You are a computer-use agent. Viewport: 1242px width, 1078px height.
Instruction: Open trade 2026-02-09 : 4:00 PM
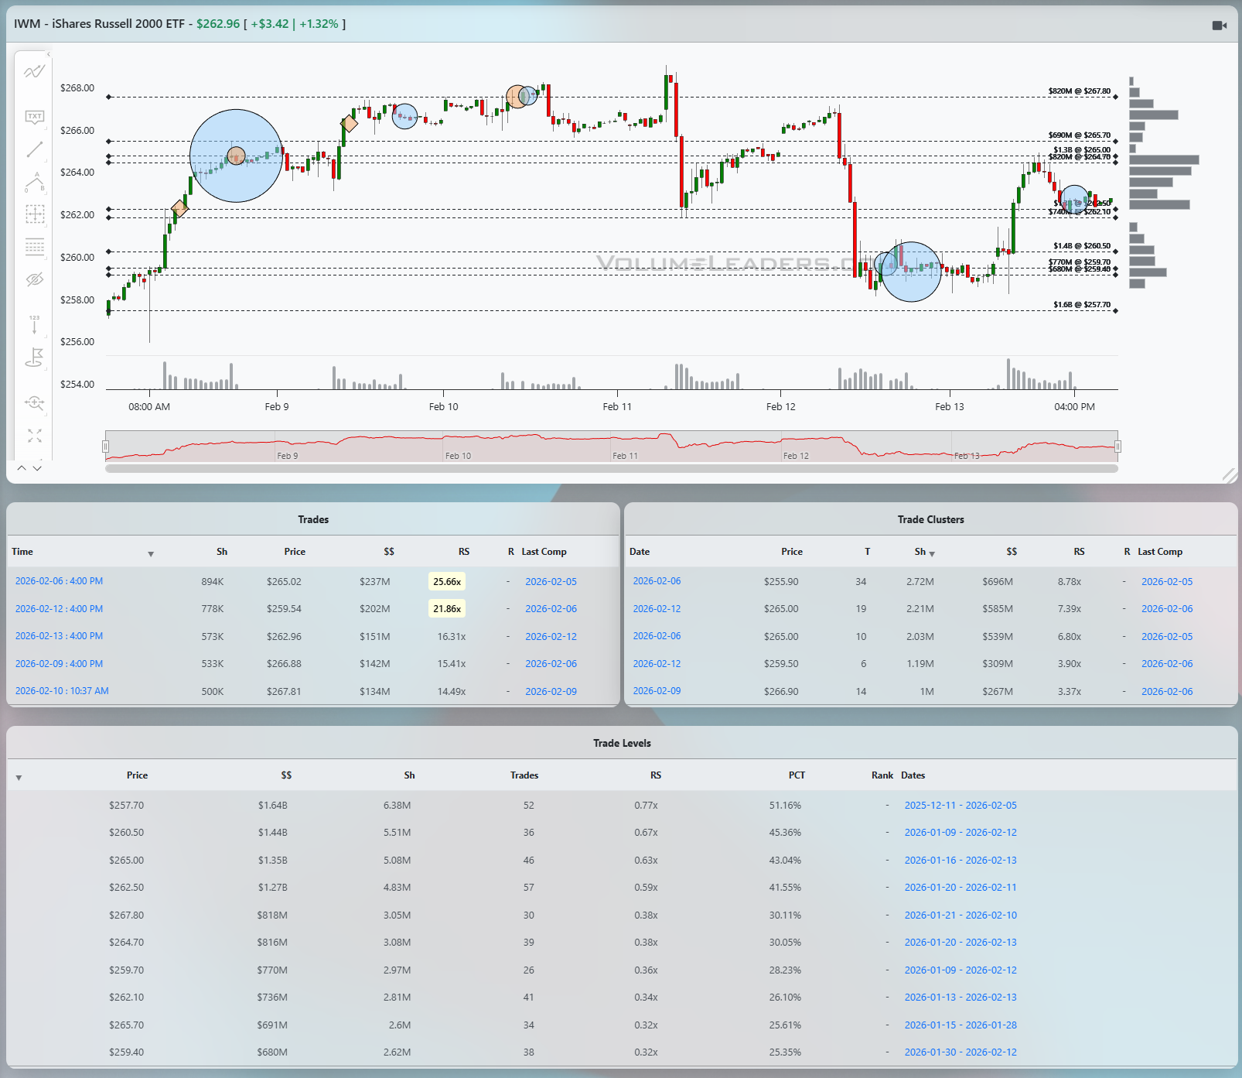coord(59,664)
